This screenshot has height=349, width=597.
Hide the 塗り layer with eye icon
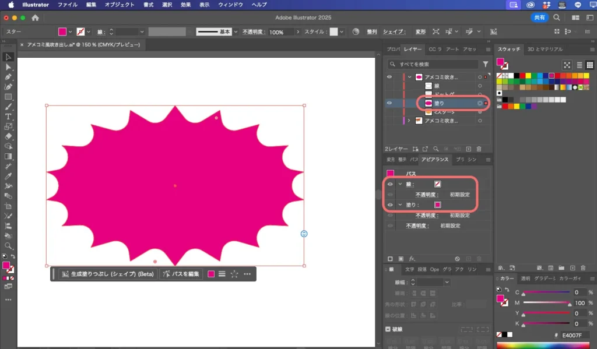[389, 103]
